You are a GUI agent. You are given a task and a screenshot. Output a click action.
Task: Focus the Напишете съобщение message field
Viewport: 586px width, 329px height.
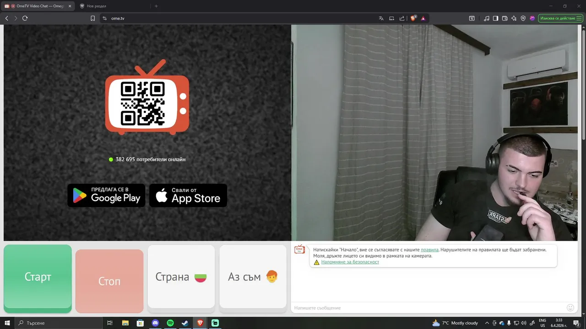pyautogui.click(x=428, y=308)
